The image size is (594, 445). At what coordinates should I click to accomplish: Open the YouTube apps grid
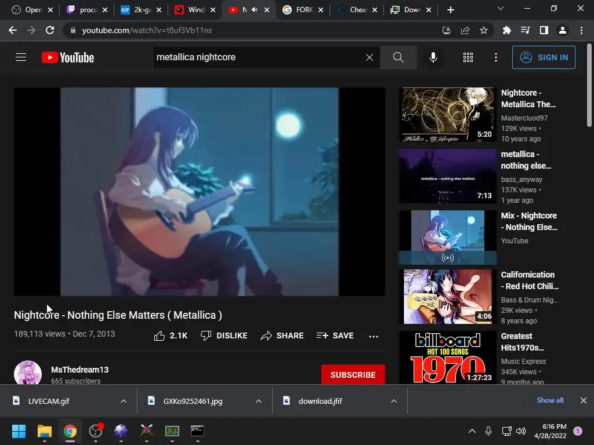click(x=468, y=57)
